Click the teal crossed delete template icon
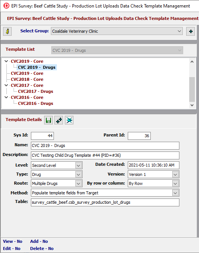The height and width of the screenshot is (253, 199). pyautogui.click(x=69, y=120)
